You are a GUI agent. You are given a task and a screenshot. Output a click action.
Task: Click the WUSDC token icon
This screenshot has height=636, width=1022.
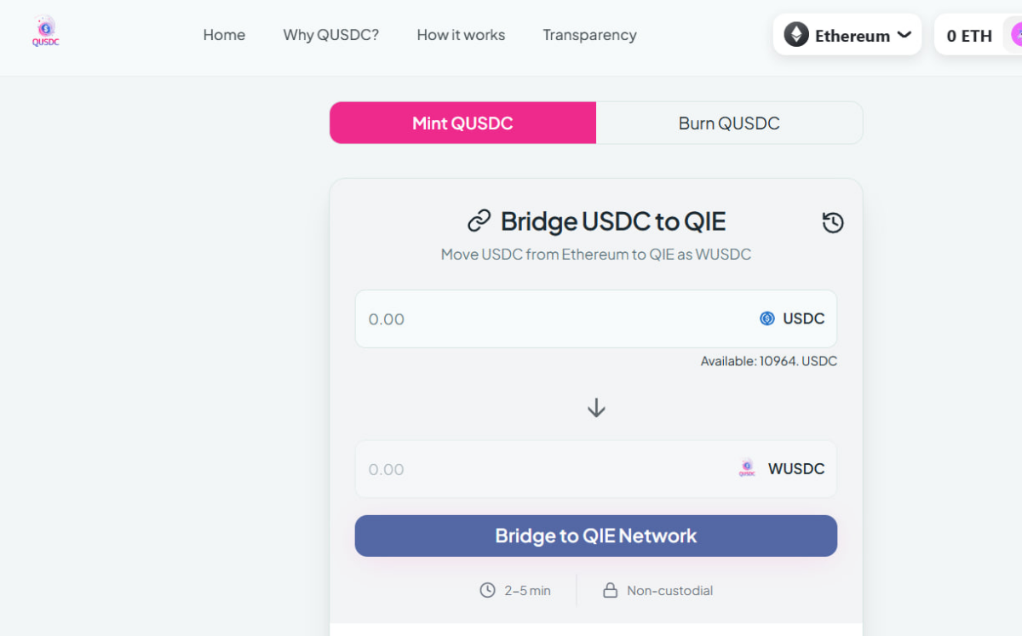pos(747,468)
